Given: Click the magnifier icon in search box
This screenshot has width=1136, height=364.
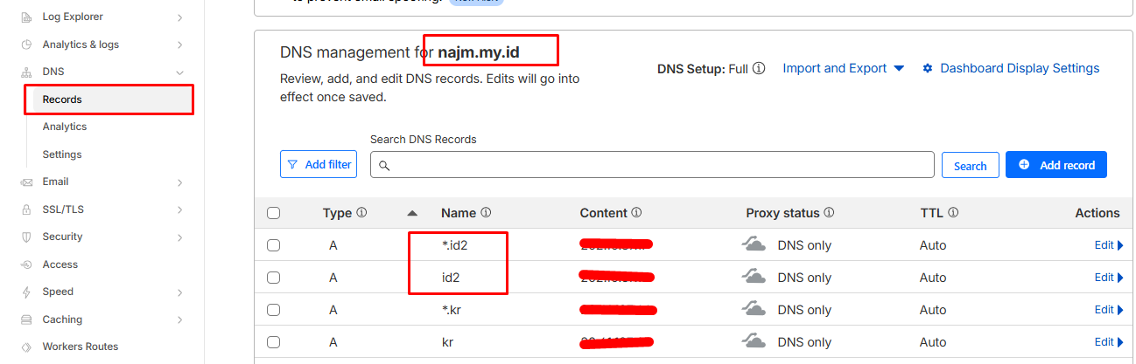Looking at the screenshot, I should pyautogui.click(x=383, y=166).
